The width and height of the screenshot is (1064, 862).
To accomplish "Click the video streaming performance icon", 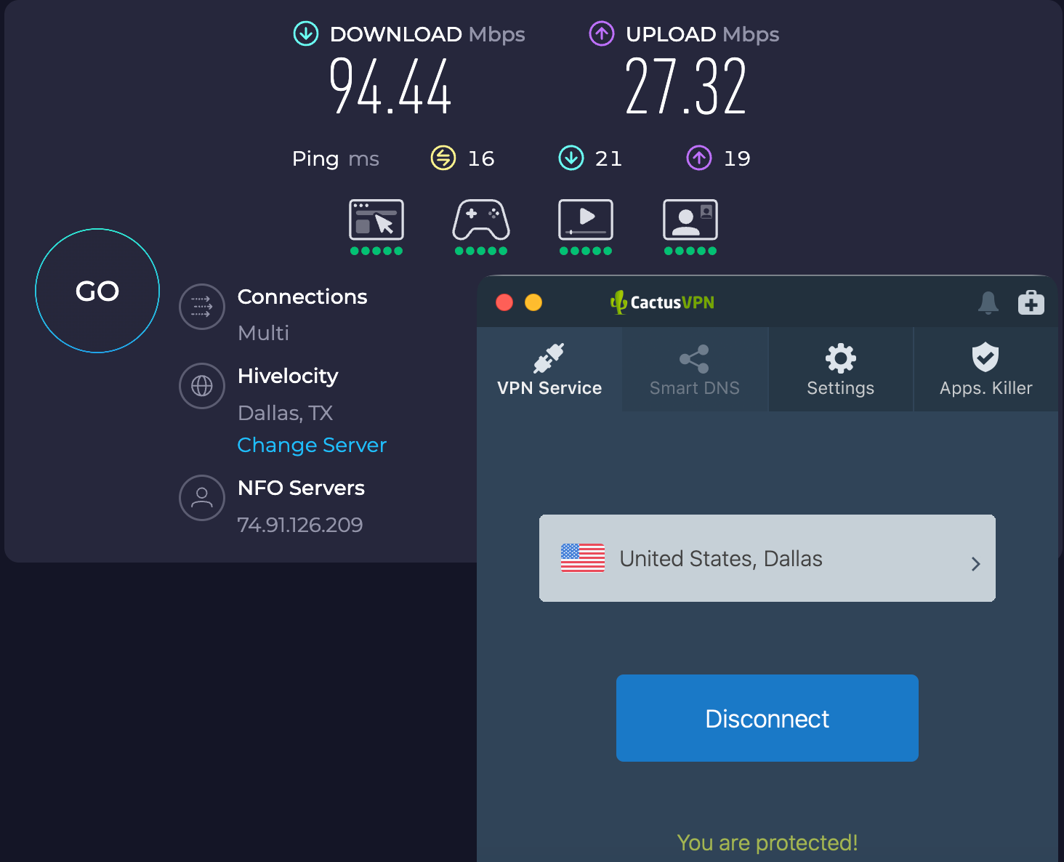I will coord(586,220).
